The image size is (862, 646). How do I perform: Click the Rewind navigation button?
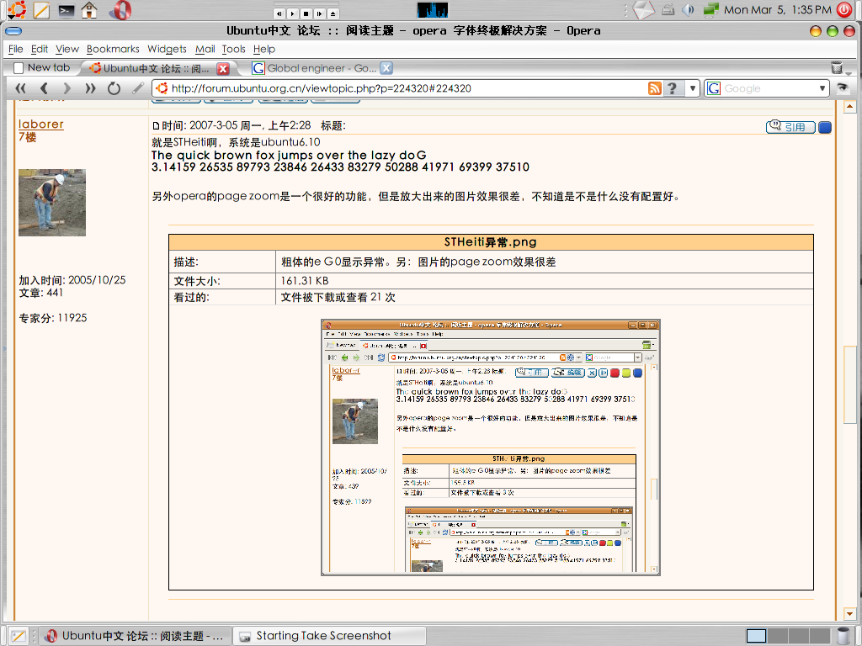point(20,88)
